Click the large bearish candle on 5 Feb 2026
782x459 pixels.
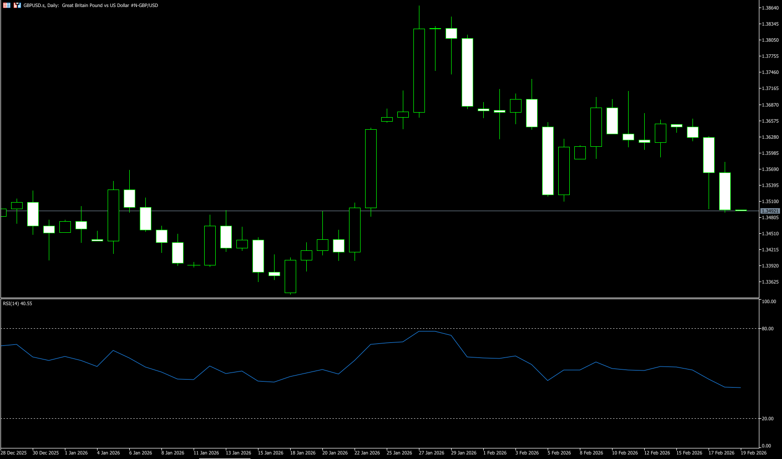(x=548, y=161)
